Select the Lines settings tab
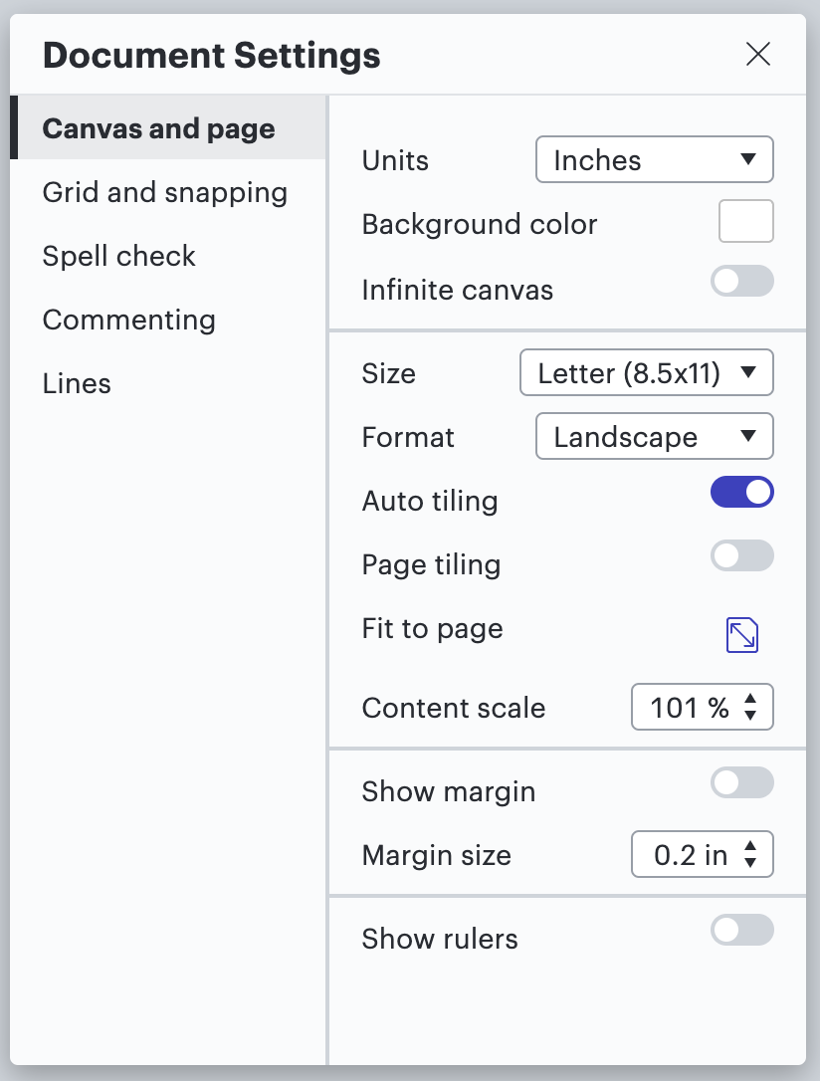This screenshot has width=820, height=1081. point(77,383)
